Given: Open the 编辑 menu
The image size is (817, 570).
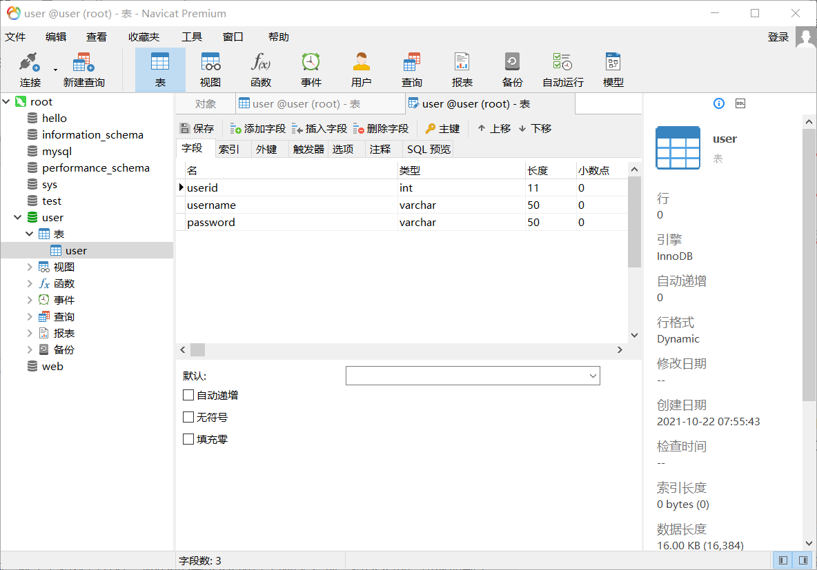Looking at the screenshot, I should pyautogui.click(x=56, y=37).
